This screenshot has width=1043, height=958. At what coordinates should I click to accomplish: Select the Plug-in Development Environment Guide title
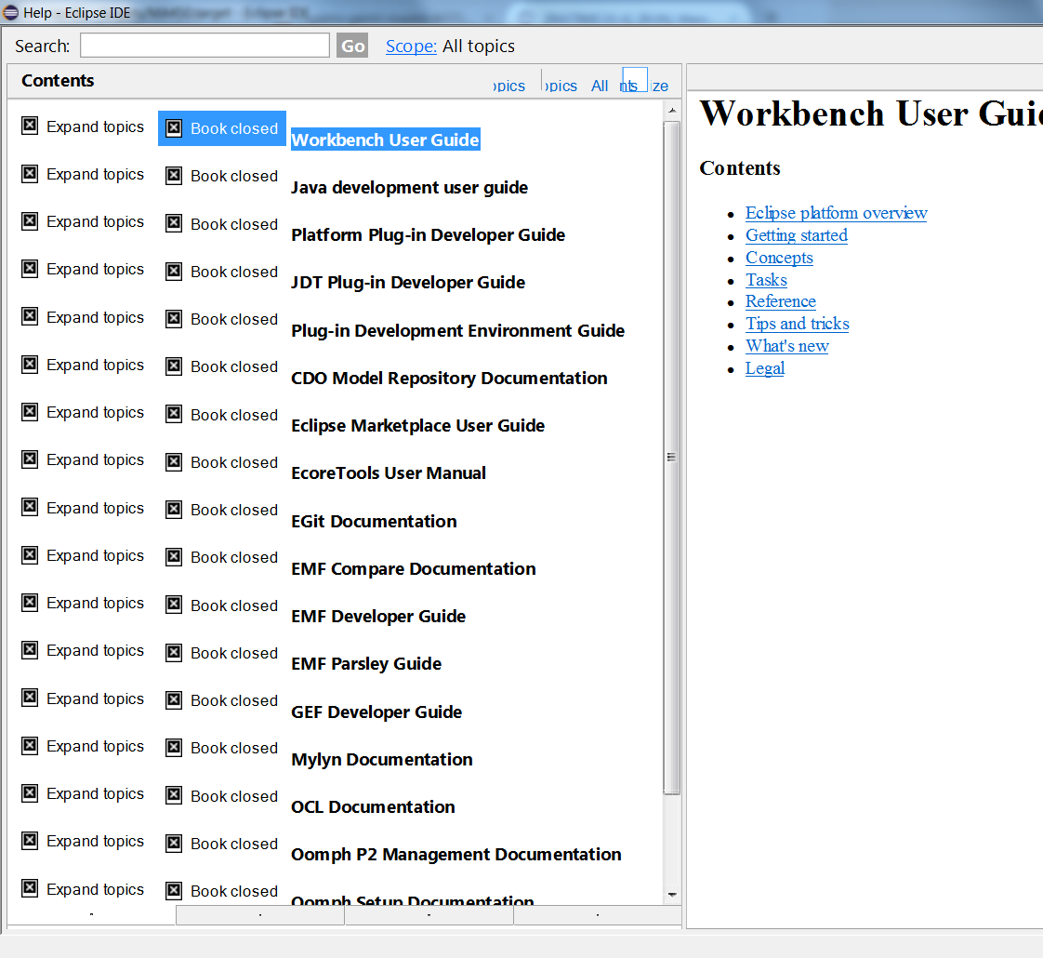tap(457, 331)
